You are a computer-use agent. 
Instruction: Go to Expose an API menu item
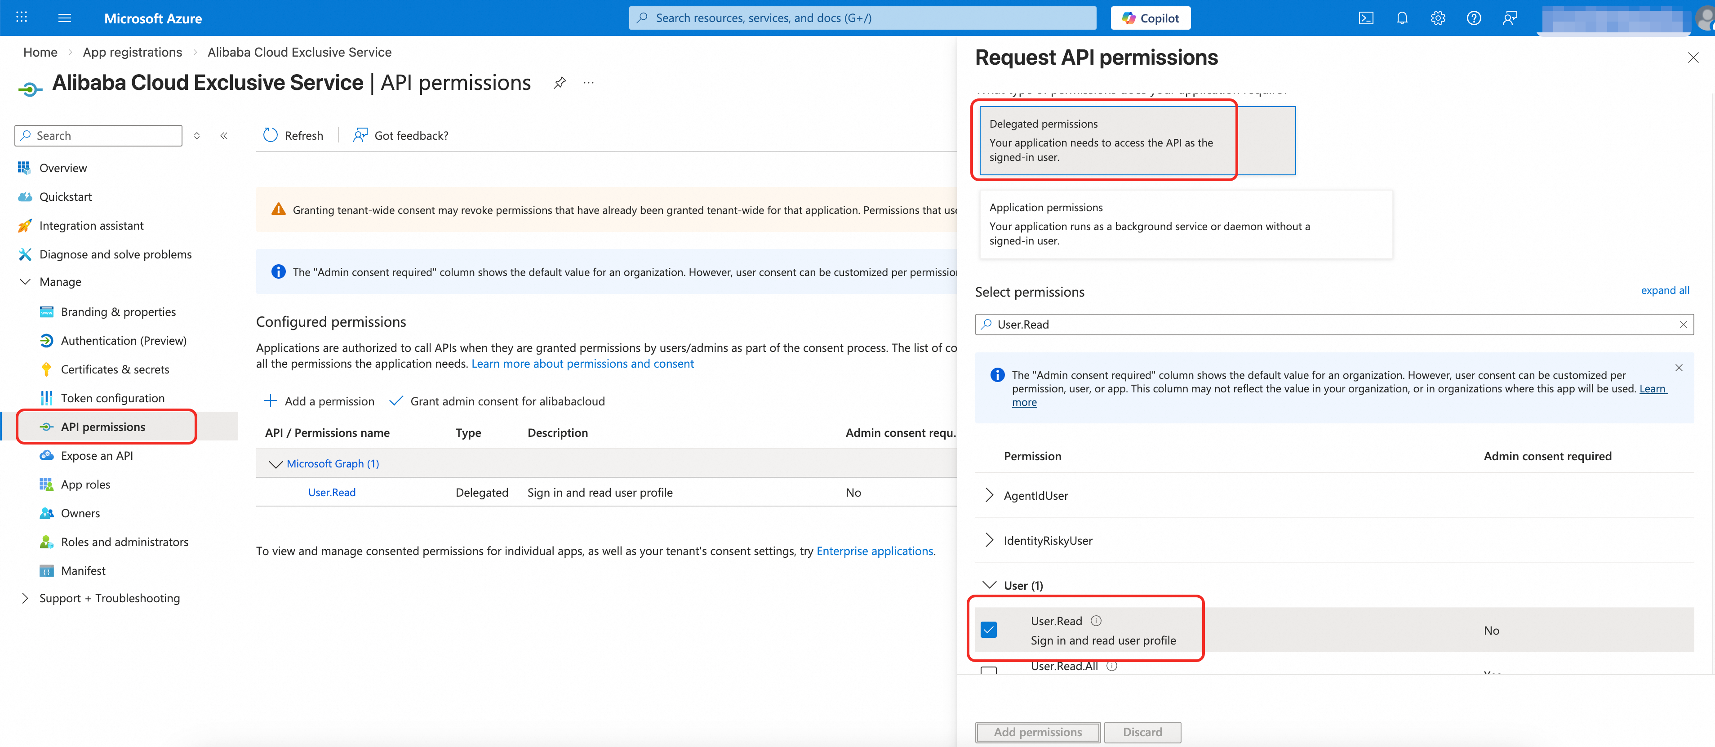[97, 455]
